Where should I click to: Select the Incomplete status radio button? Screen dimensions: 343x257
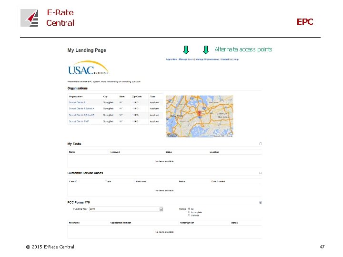[x=189, y=212]
